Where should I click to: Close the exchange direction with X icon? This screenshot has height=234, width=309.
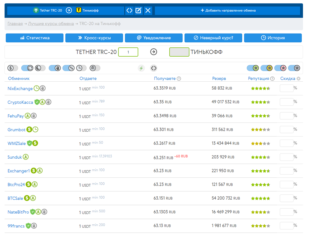point(148,11)
